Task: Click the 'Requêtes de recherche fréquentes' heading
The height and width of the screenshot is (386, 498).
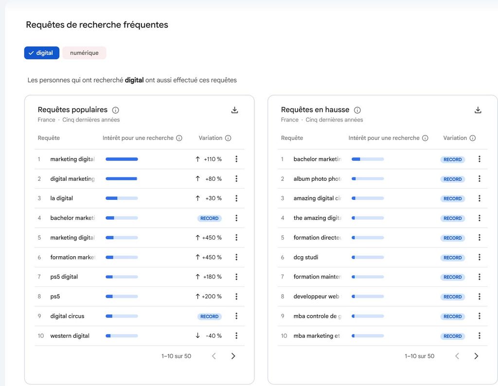Action: click(x=97, y=25)
